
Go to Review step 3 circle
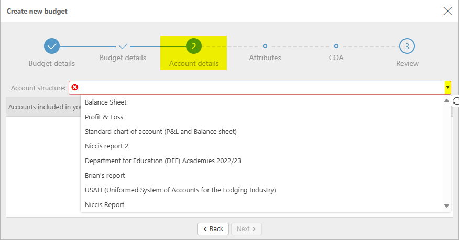407,47
